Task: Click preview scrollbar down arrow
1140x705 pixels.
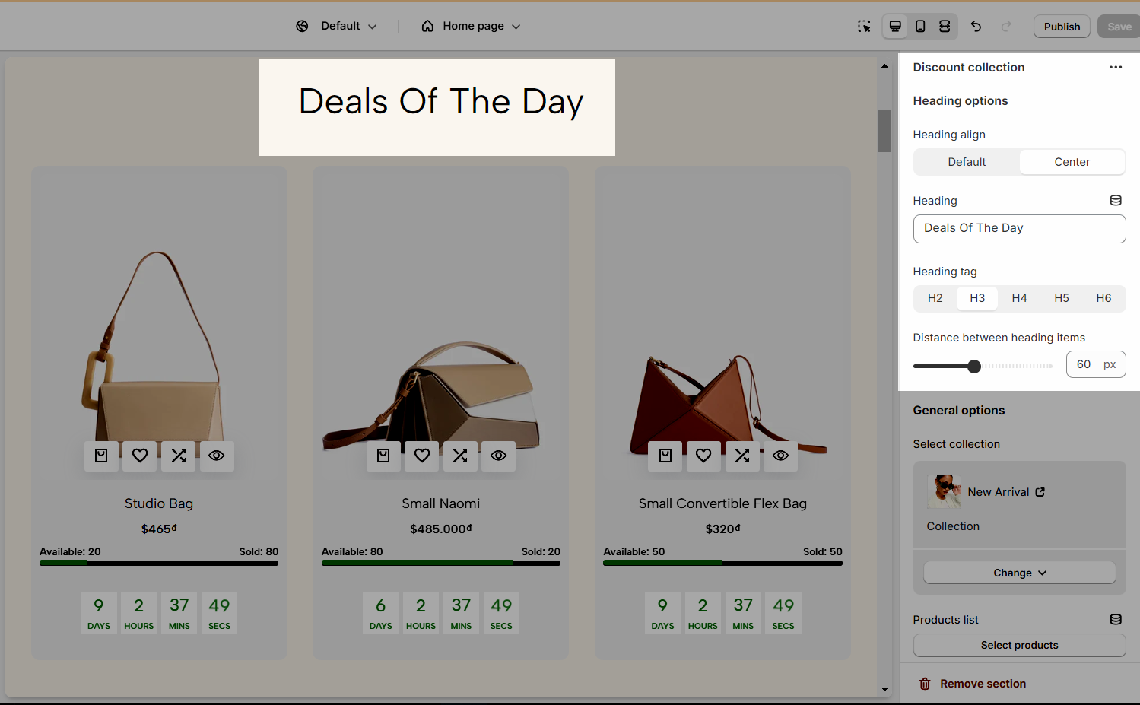Action: click(884, 689)
